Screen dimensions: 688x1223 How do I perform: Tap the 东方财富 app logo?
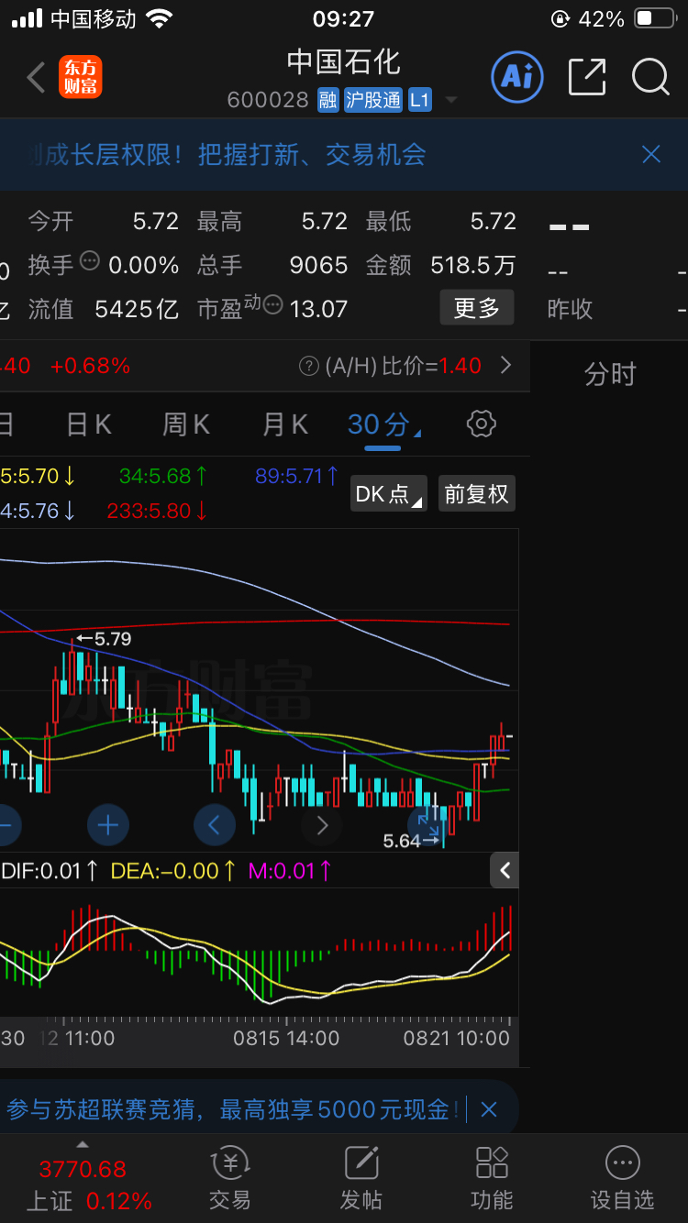pyautogui.click(x=81, y=77)
